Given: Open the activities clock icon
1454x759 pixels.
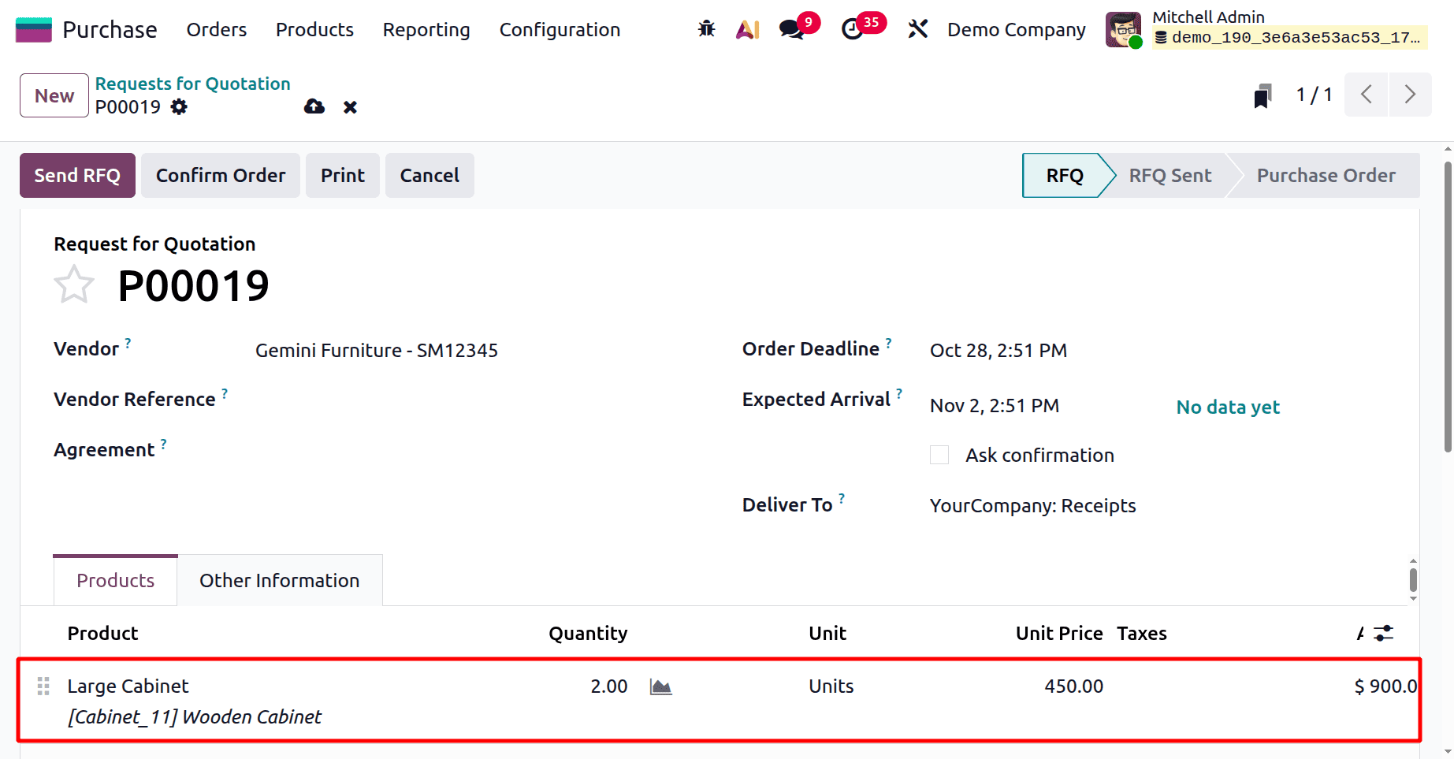Looking at the screenshot, I should pyautogui.click(x=853, y=29).
